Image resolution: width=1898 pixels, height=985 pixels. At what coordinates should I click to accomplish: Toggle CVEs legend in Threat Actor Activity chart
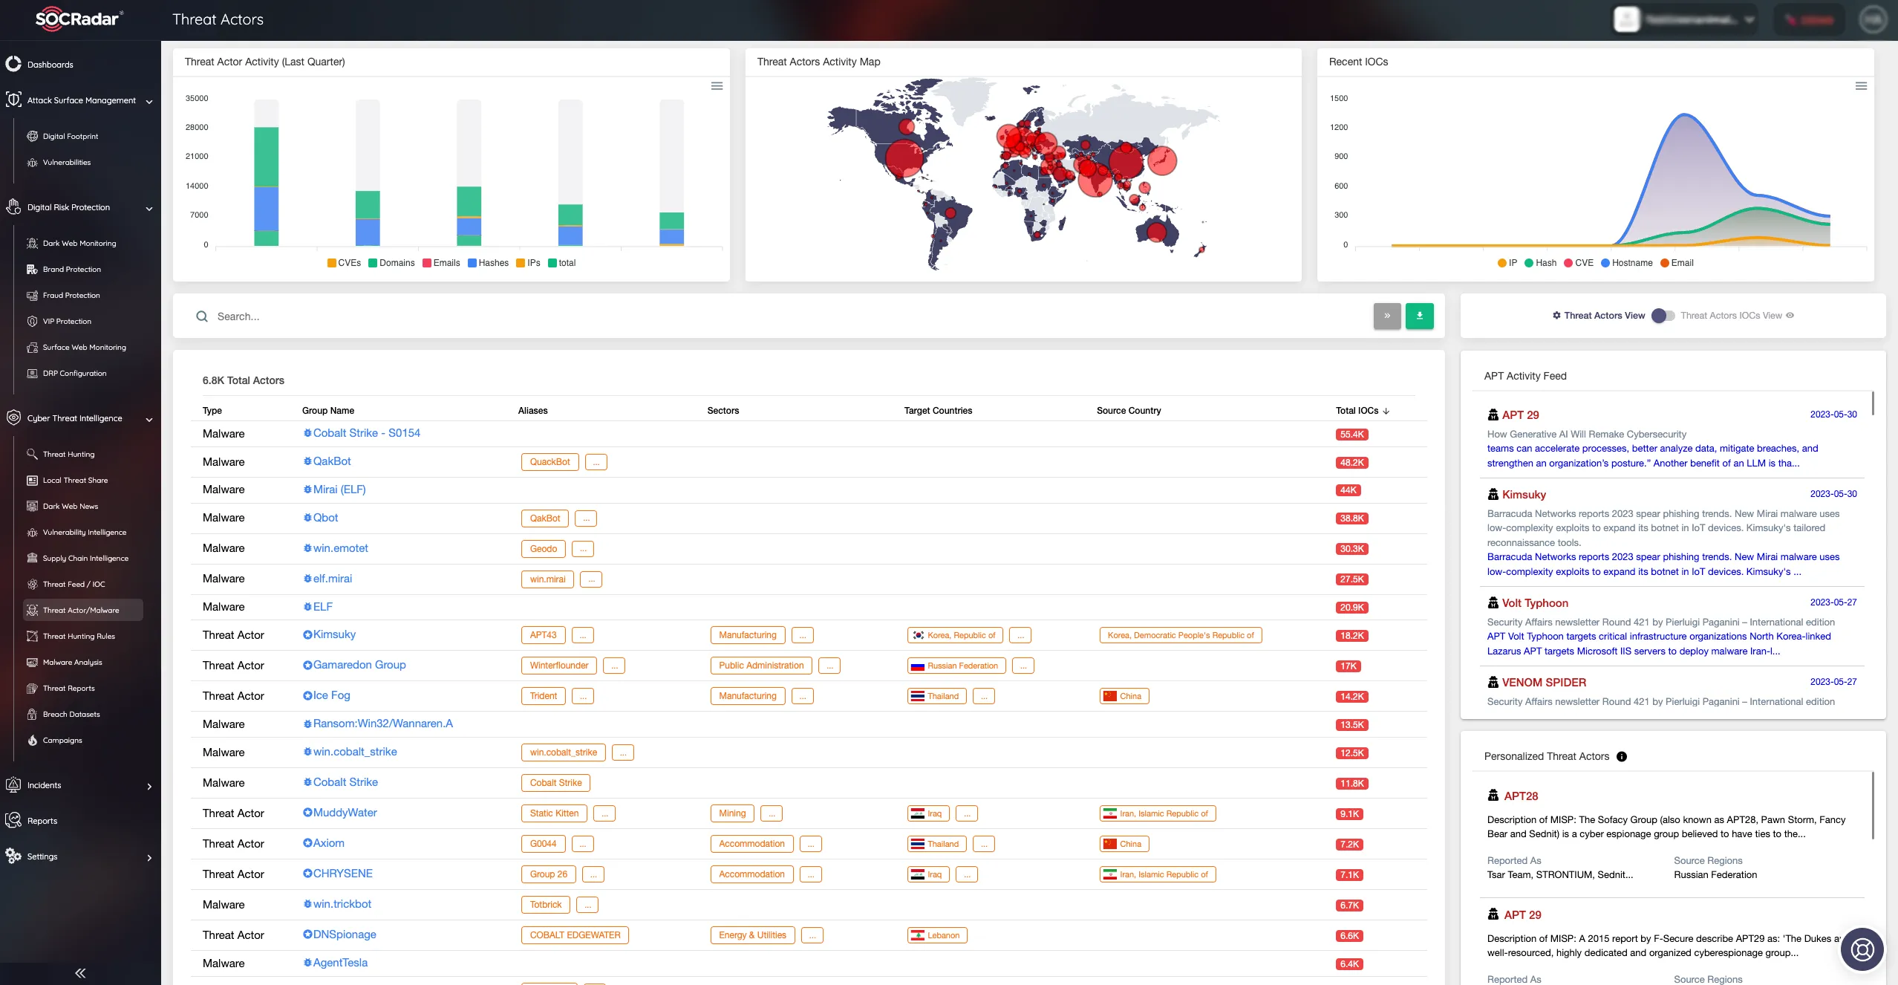(344, 263)
